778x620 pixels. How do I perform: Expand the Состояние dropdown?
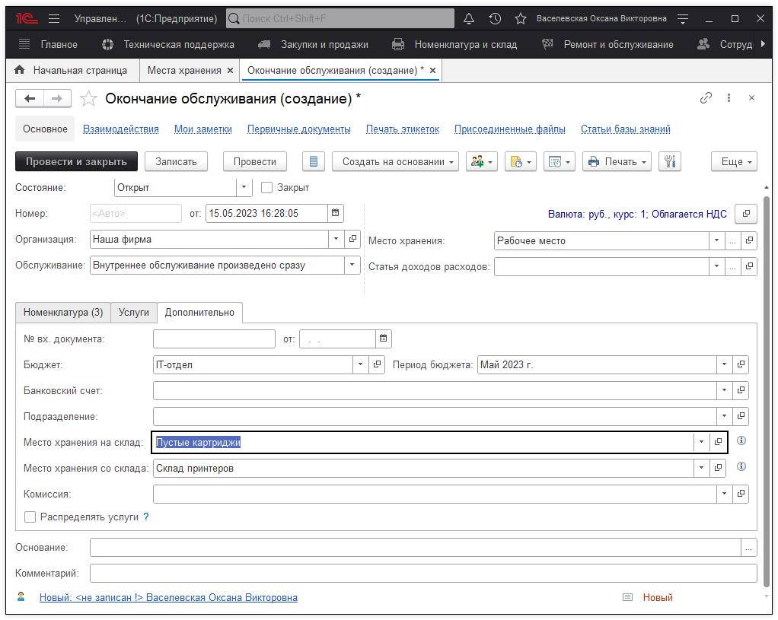244,187
